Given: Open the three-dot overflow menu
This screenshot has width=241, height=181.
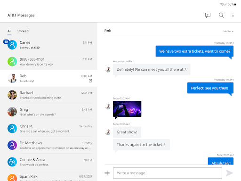Looking at the screenshot, I should 233,15.
